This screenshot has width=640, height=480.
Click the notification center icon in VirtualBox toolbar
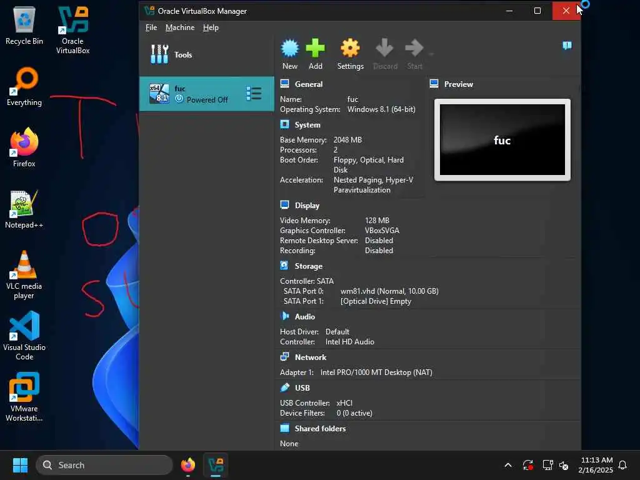567,45
